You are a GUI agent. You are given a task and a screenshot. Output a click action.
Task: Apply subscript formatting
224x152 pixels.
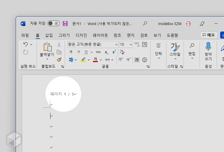pyautogui.click(x=106, y=52)
